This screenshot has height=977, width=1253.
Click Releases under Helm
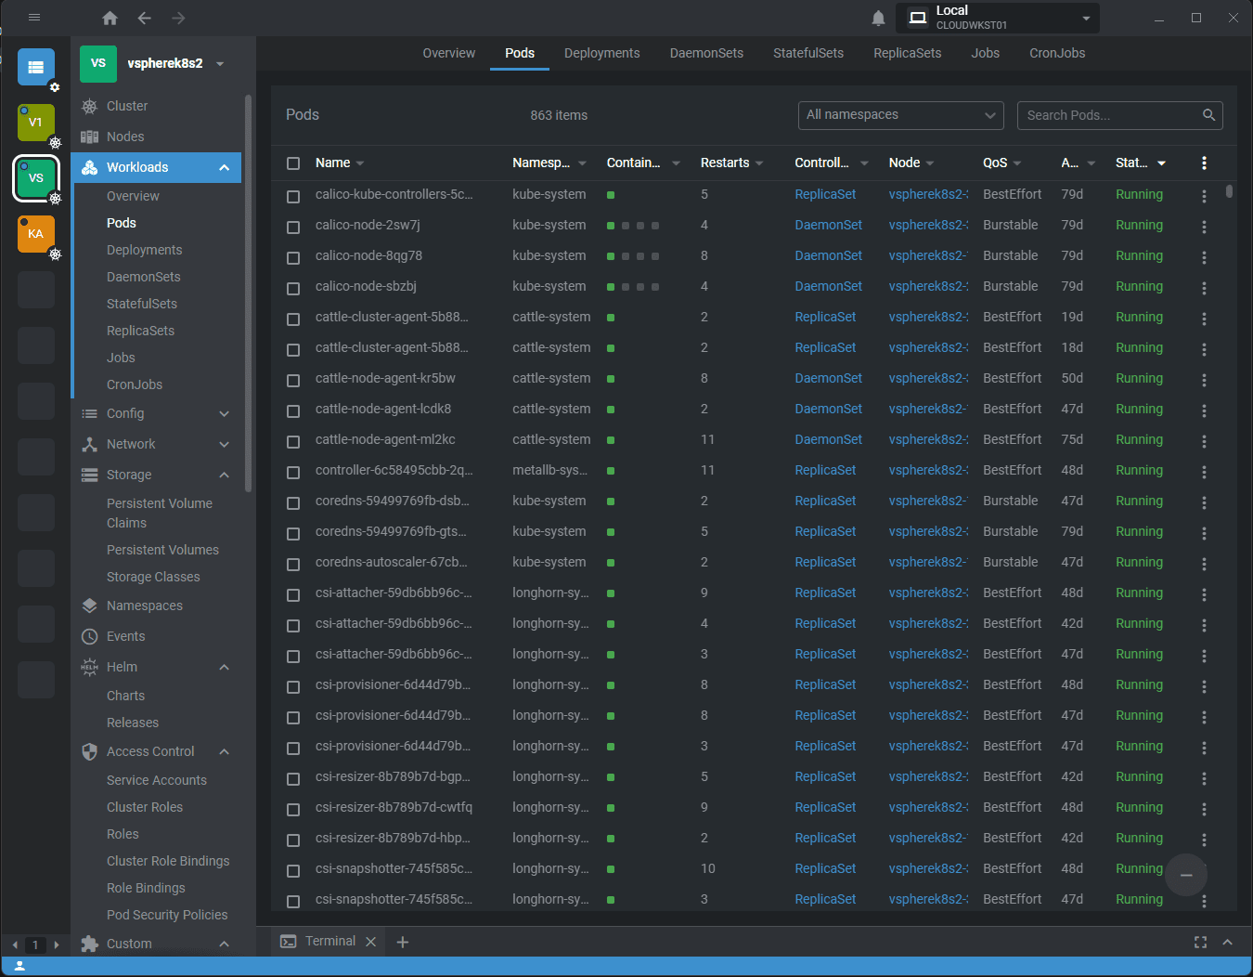tap(132, 723)
